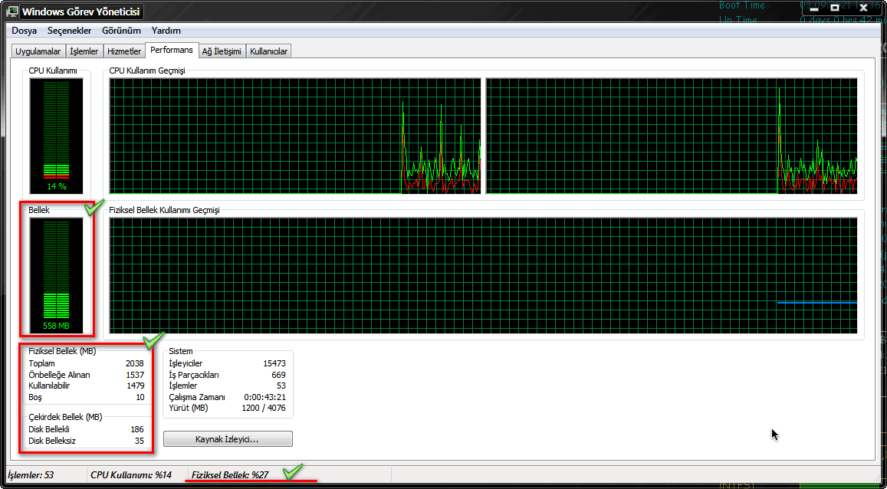Click the Sistem group label
The height and width of the screenshot is (489, 887).
pos(180,351)
